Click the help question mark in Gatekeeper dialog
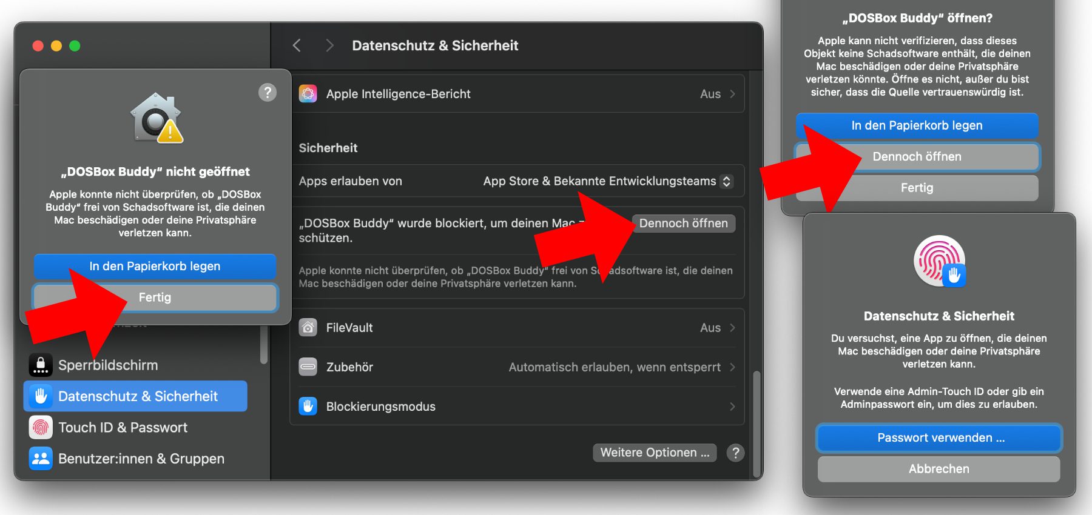The height and width of the screenshot is (515, 1092). [268, 93]
